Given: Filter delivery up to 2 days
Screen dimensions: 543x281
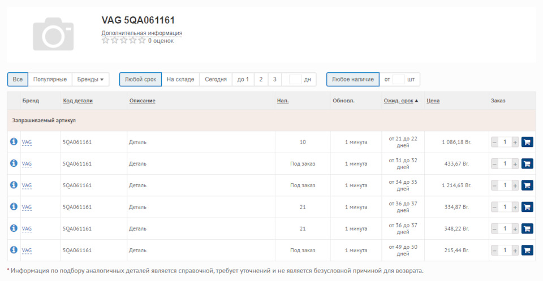Looking at the screenshot, I should (x=261, y=79).
